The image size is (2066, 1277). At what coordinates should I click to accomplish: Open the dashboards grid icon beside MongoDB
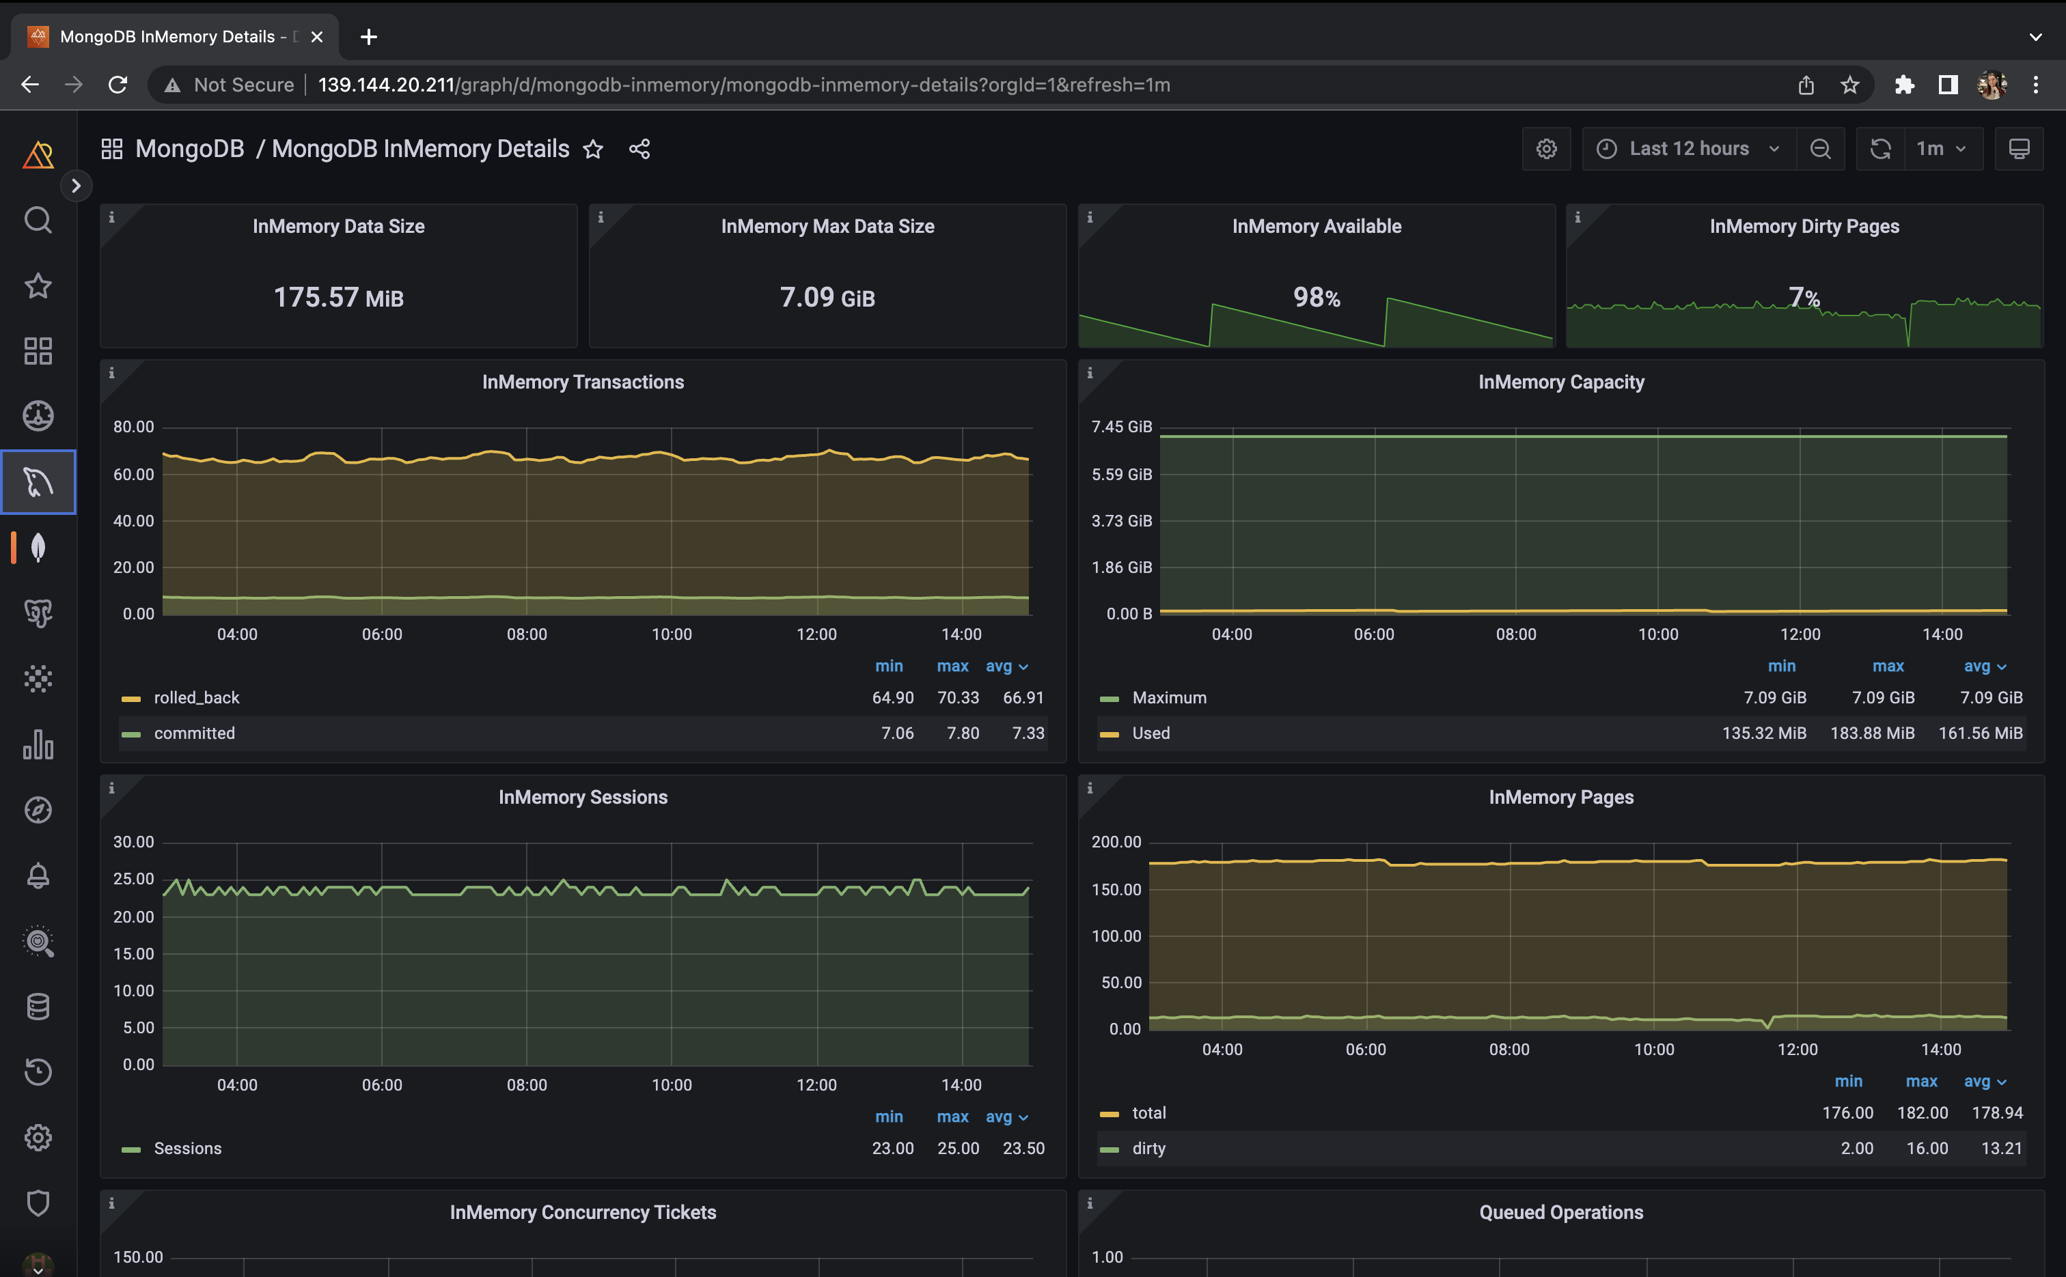pyautogui.click(x=112, y=150)
